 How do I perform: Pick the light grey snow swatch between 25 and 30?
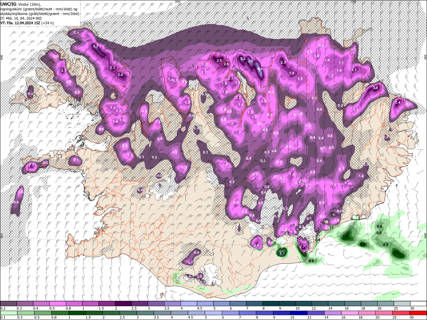click(402, 304)
